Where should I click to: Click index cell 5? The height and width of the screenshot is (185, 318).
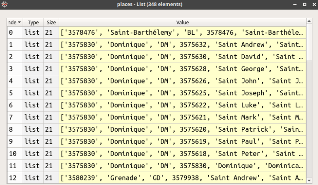(15, 93)
